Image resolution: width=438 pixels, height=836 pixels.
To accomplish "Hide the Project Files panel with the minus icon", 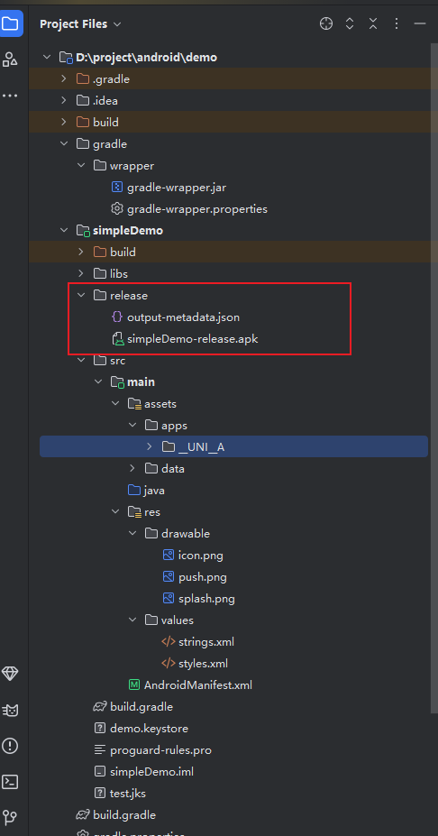I will click(x=420, y=24).
